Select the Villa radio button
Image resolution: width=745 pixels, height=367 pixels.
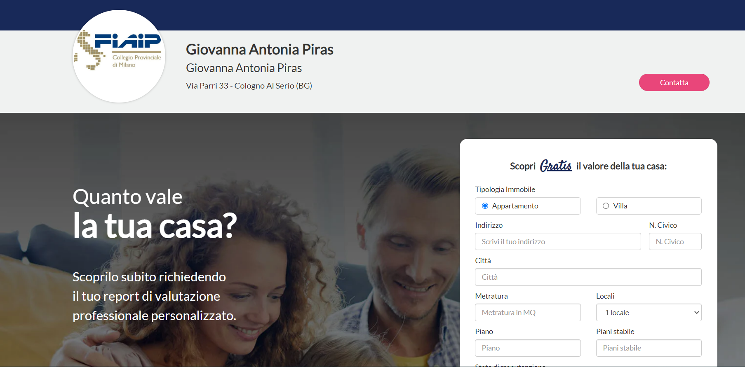point(606,206)
